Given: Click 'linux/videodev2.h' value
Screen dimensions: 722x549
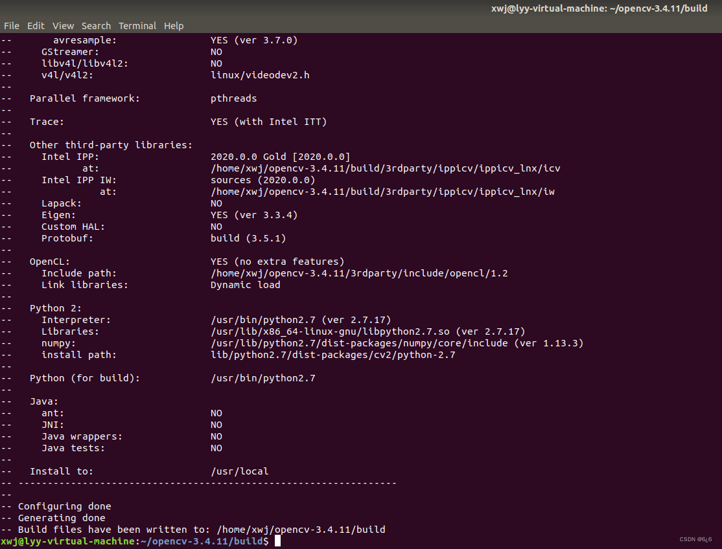Looking at the screenshot, I should coord(260,75).
